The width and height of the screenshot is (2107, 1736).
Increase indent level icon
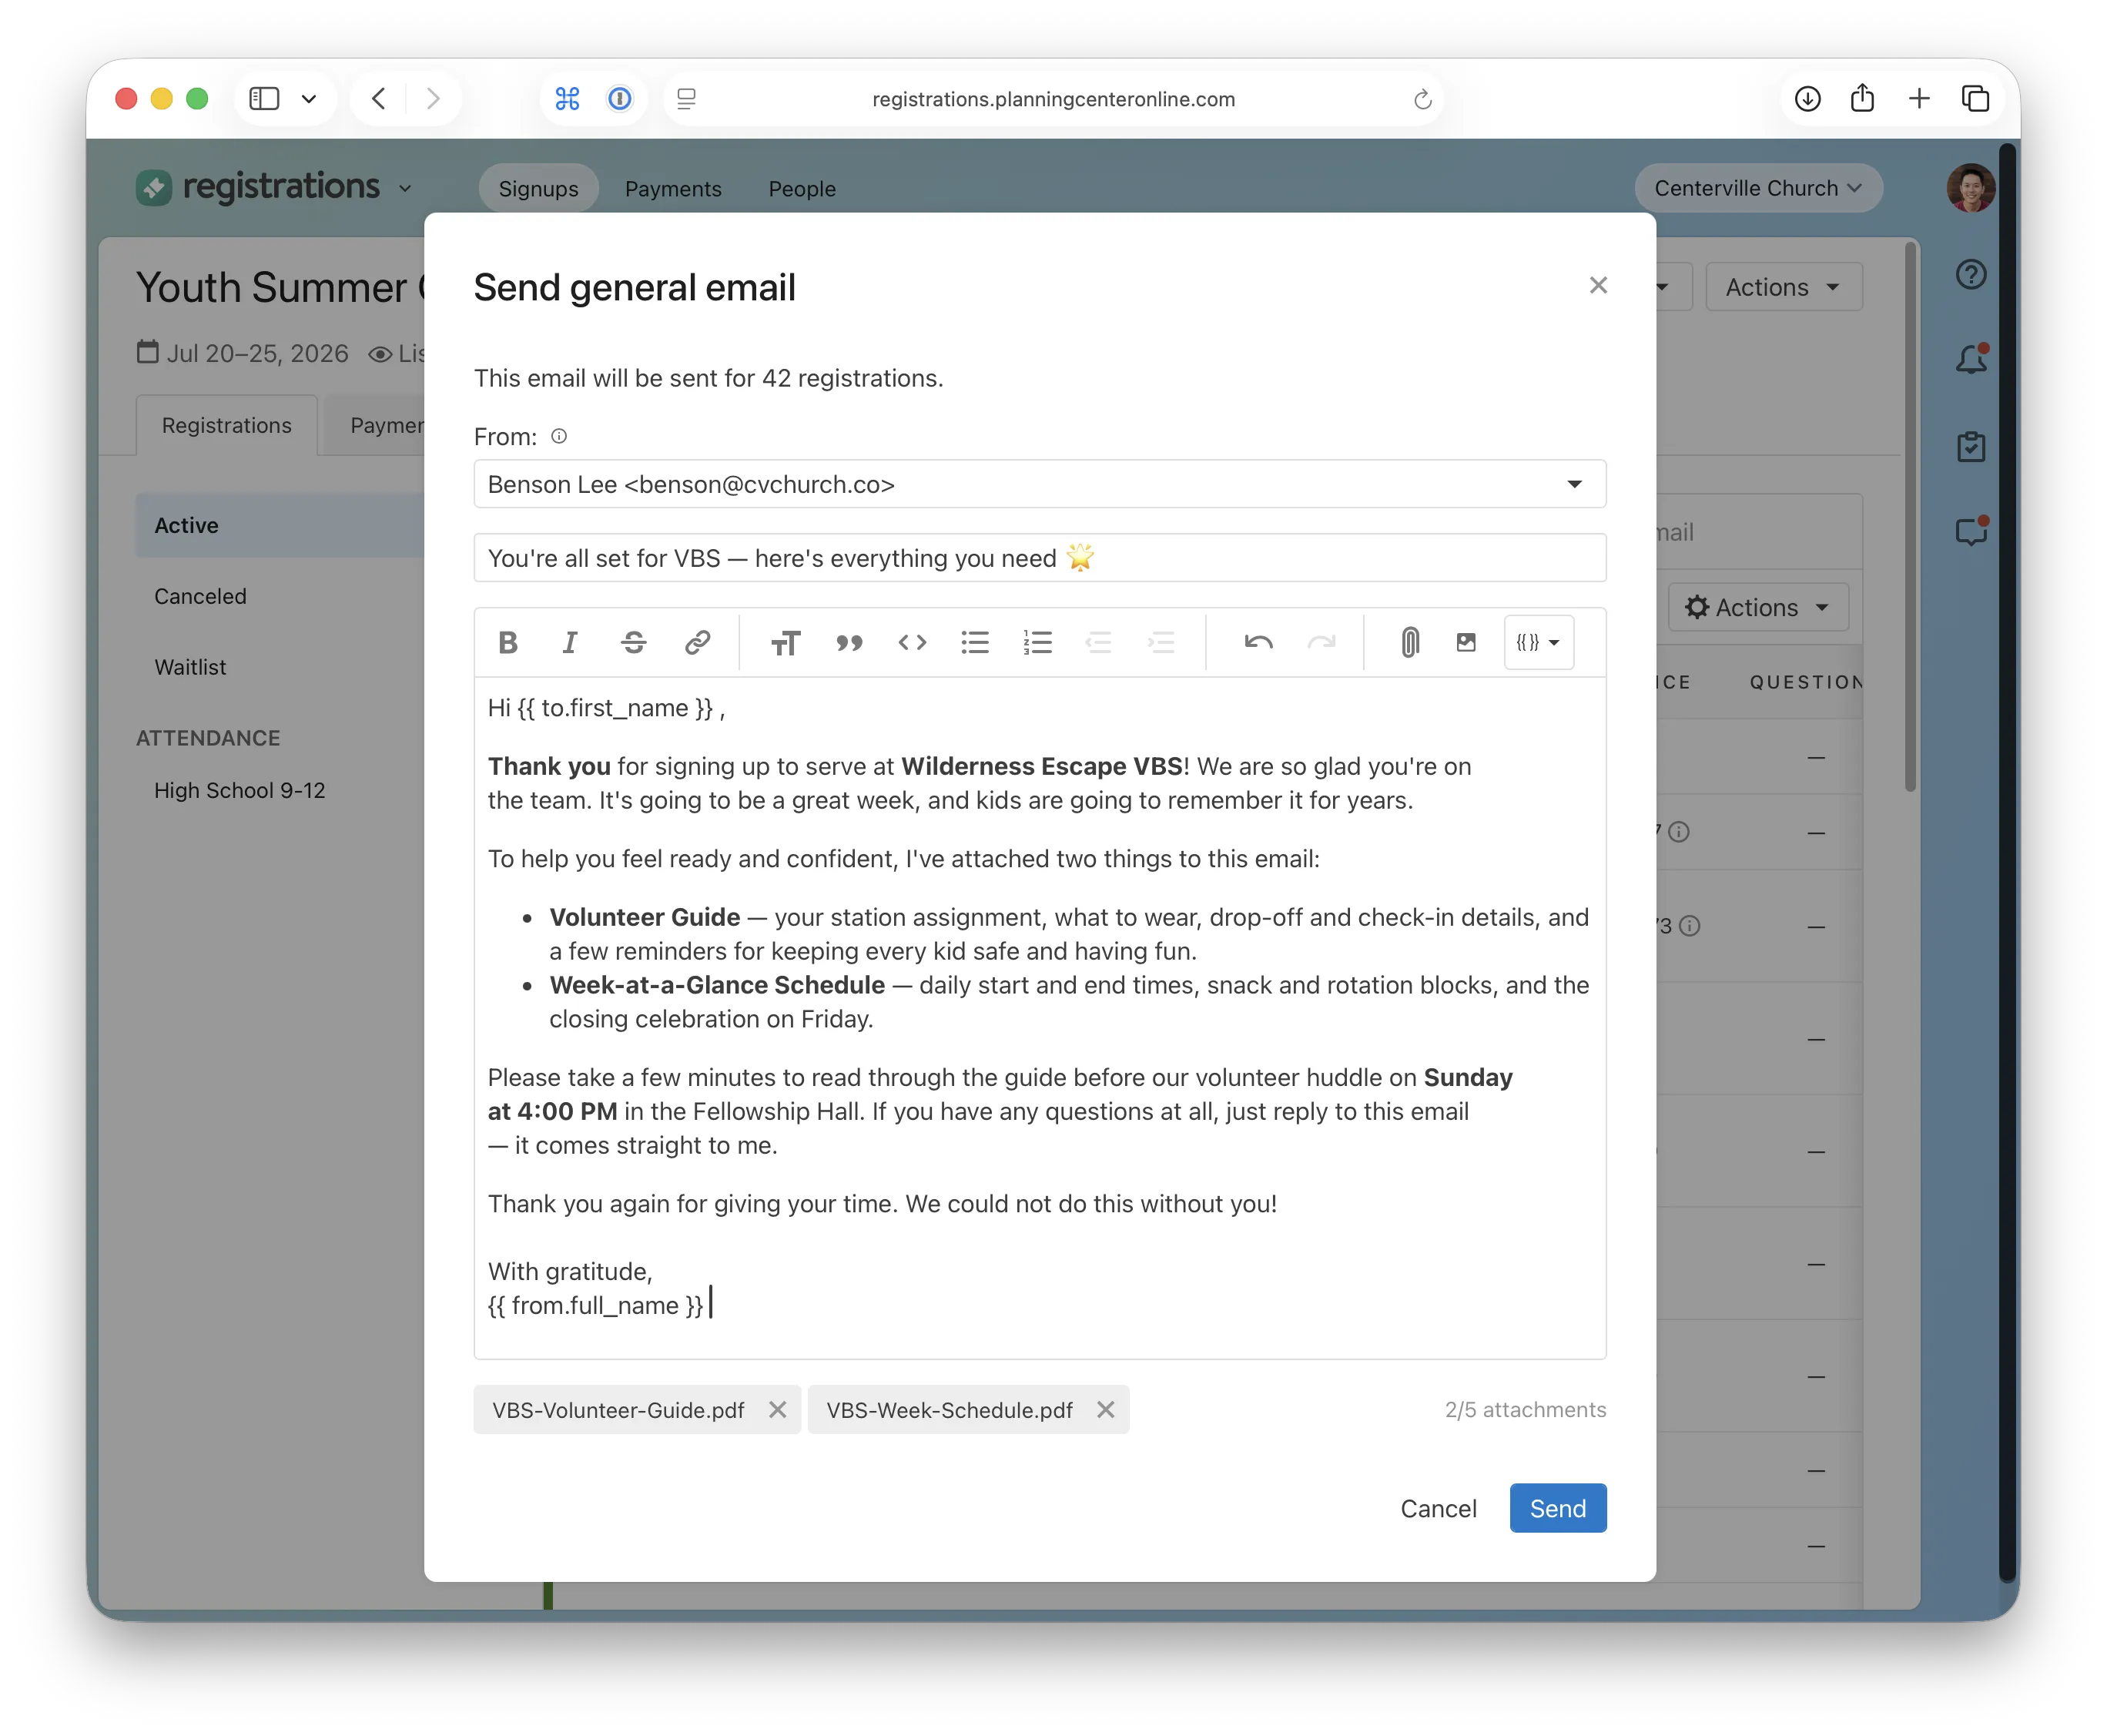point(1161,642)
